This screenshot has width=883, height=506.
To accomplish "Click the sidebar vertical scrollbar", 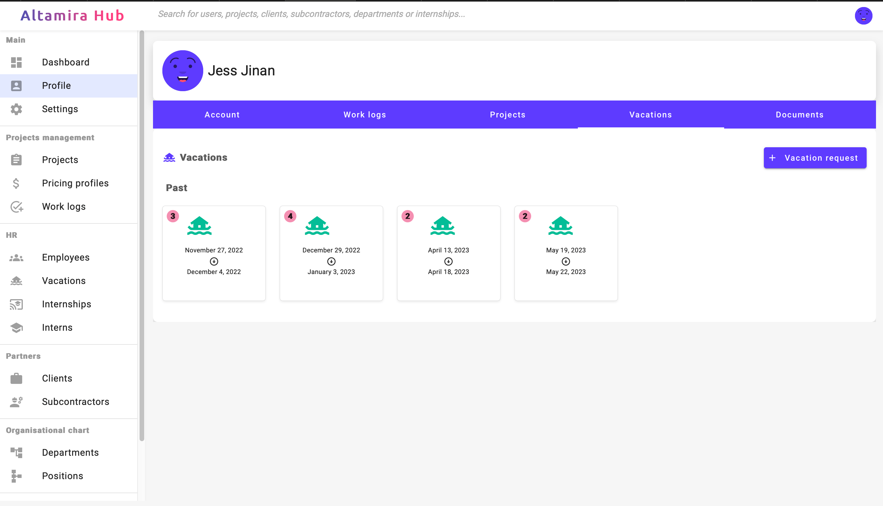I will pos(142,236).
